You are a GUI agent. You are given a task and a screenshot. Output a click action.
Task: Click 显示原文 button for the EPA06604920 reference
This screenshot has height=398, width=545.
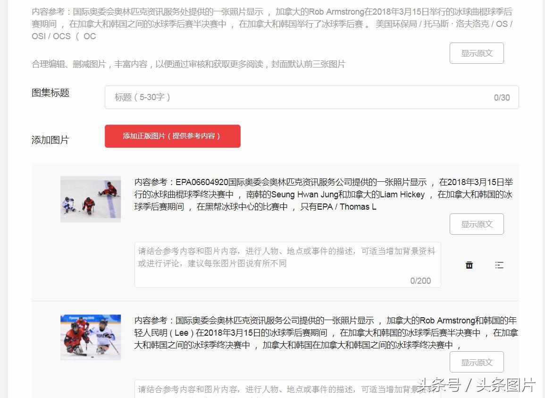tap(477, 224)
